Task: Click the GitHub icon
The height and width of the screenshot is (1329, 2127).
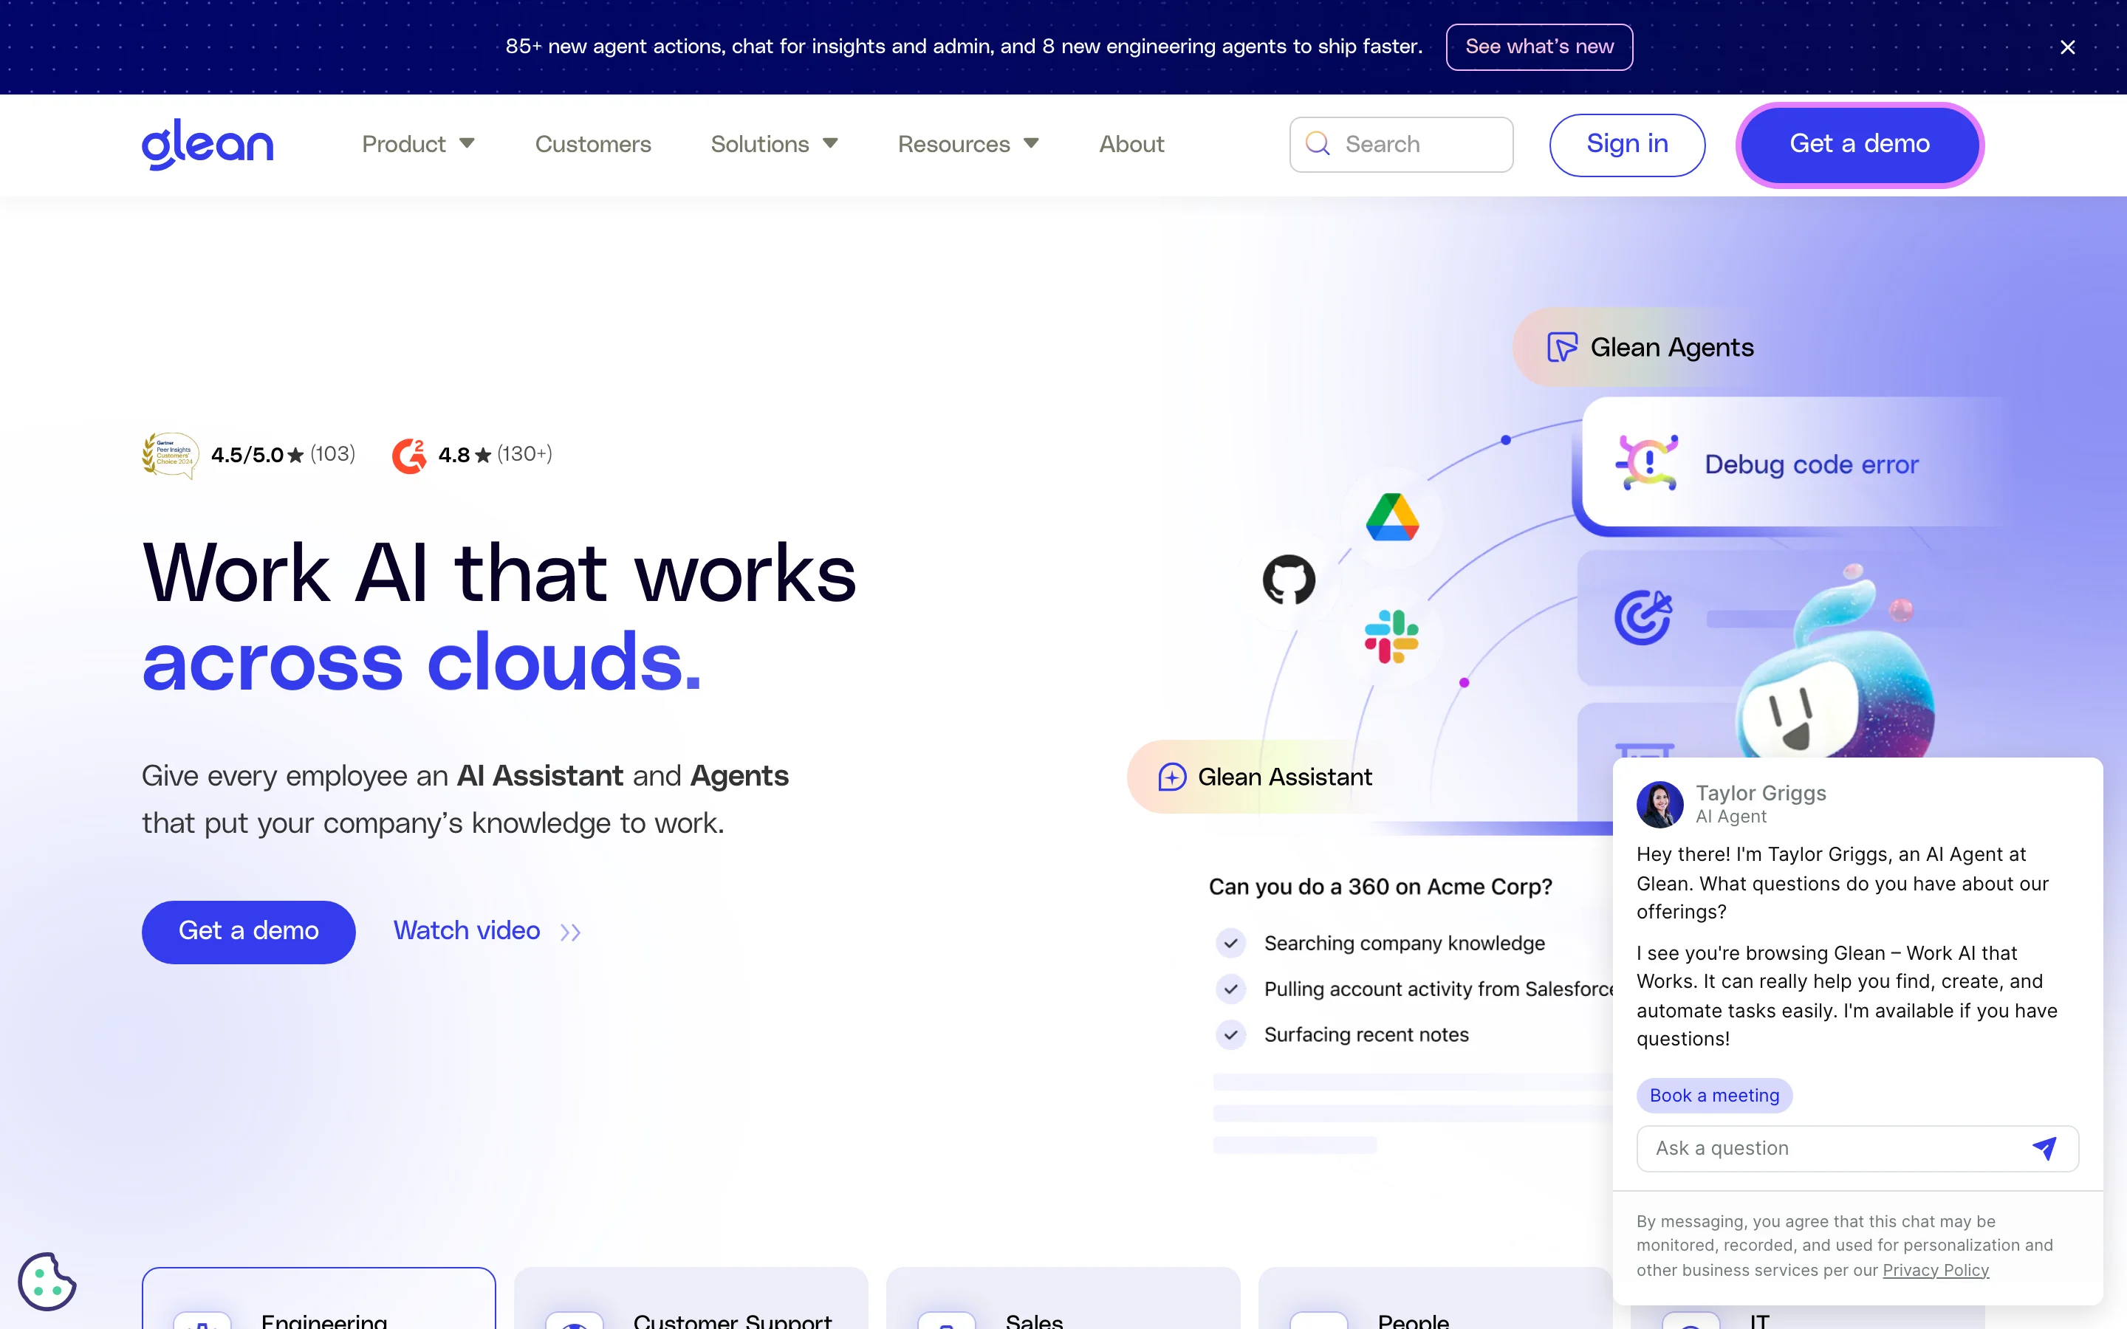Action: [1289, 580]
